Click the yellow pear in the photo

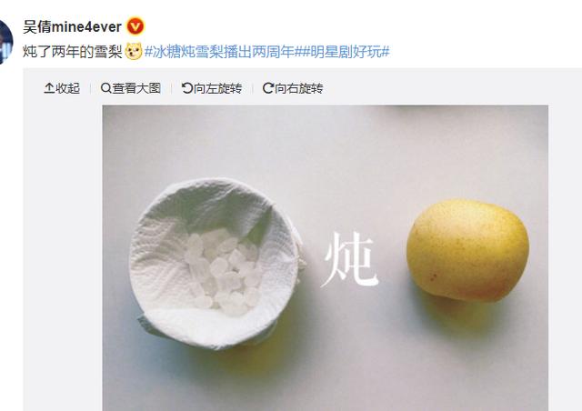coord(467,251)
